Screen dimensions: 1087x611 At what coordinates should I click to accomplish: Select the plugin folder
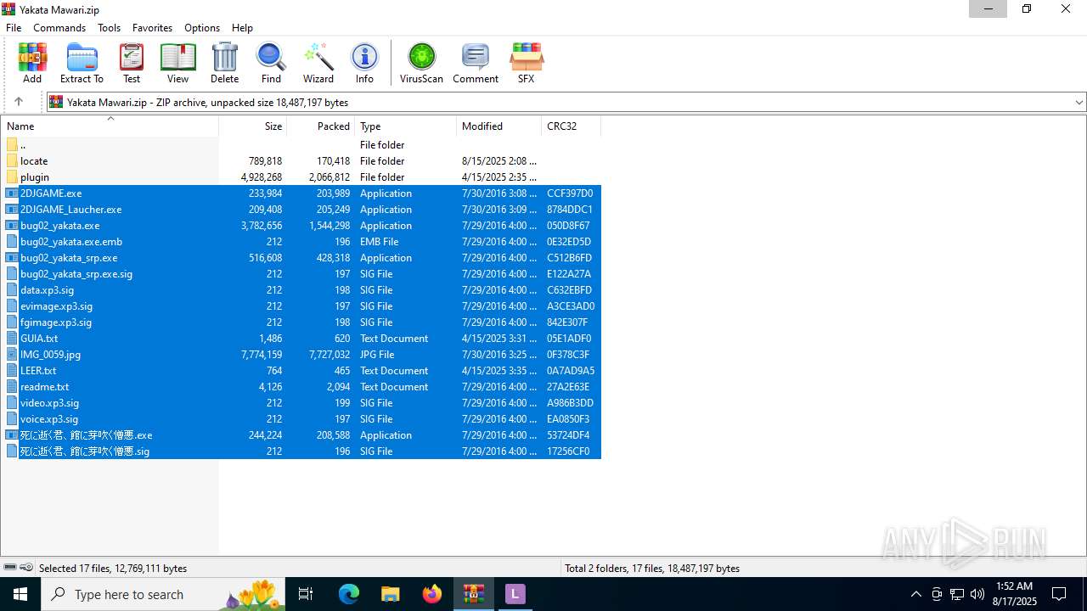tap(301, 177)
